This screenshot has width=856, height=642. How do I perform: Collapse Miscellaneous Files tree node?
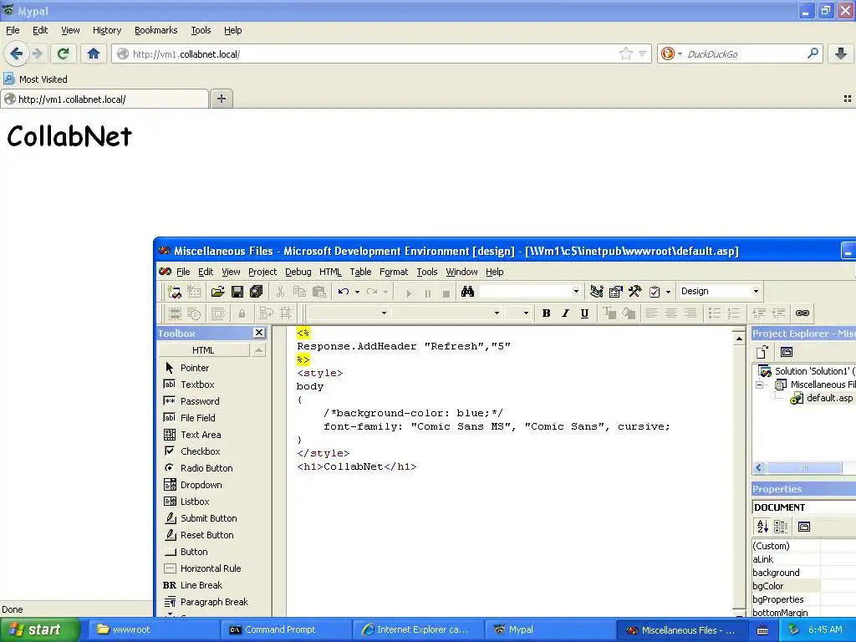[x=759, y=385]
